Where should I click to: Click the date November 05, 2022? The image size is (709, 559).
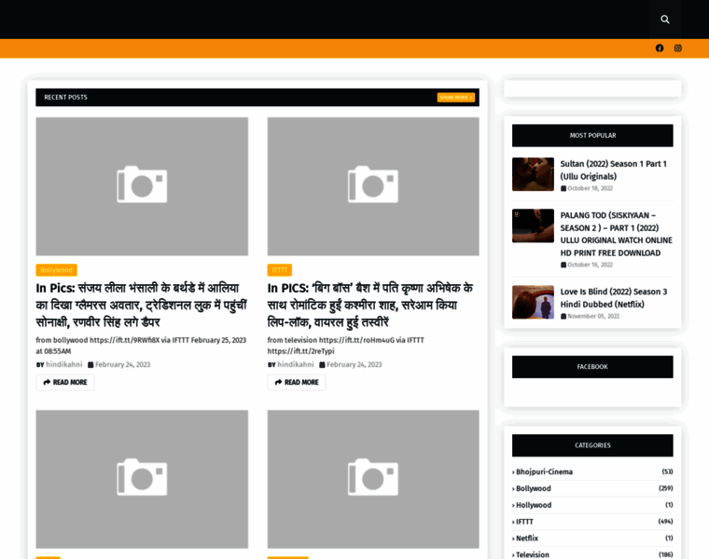[593, 316]
